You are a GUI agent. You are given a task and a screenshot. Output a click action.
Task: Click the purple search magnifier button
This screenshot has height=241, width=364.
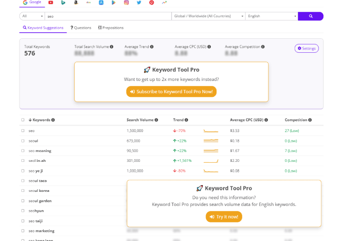pyautogui.click(x=311, y=16)
